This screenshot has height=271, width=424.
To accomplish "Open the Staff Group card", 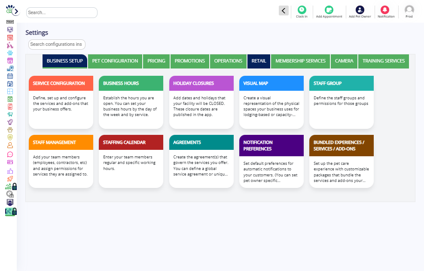I will tap(342, 102).
